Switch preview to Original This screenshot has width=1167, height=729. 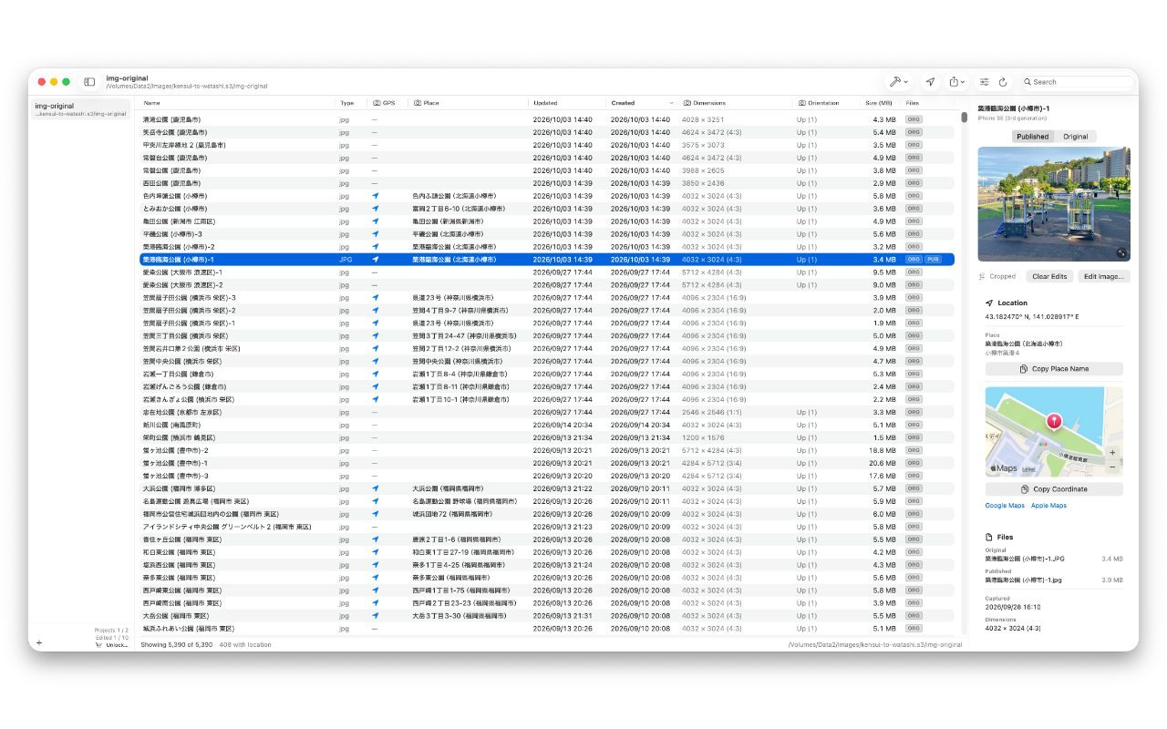1075,137
